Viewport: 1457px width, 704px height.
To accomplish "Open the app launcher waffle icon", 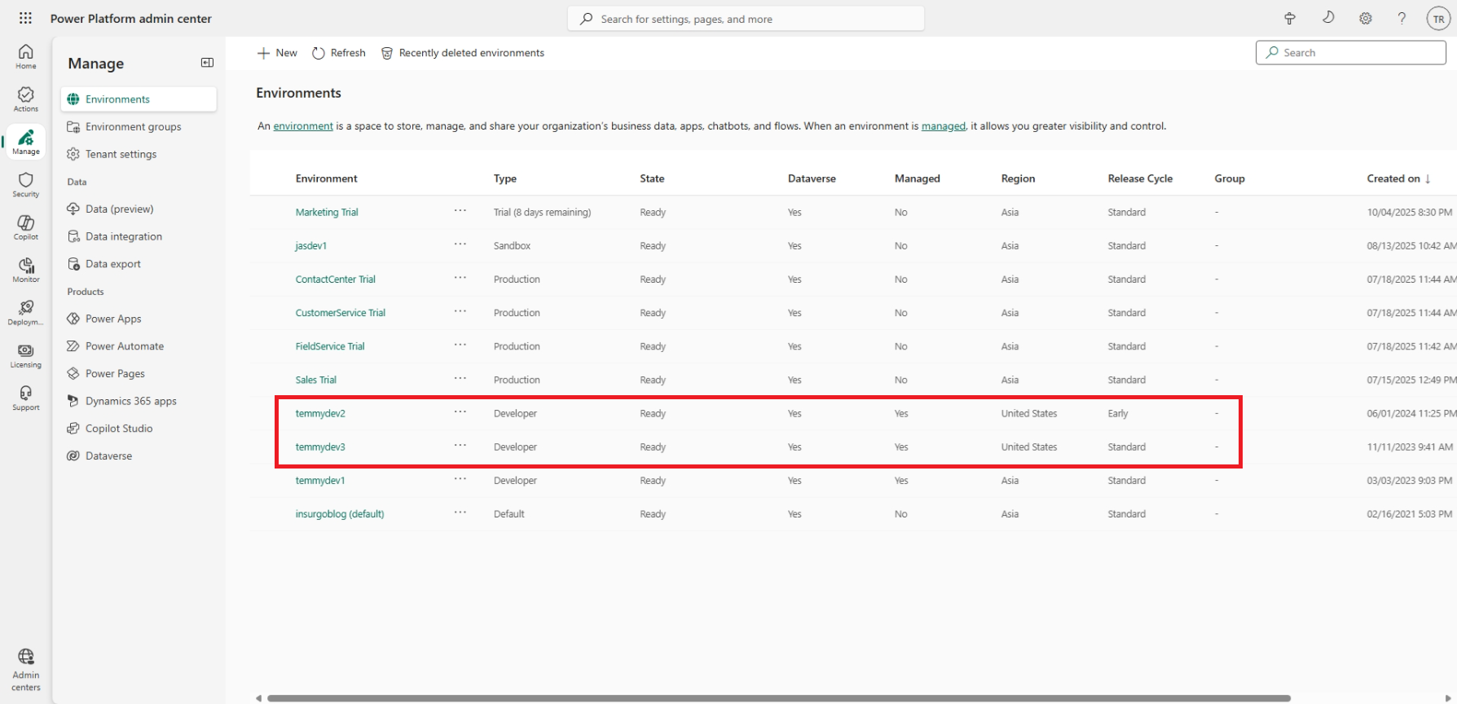I will (25, 18).
